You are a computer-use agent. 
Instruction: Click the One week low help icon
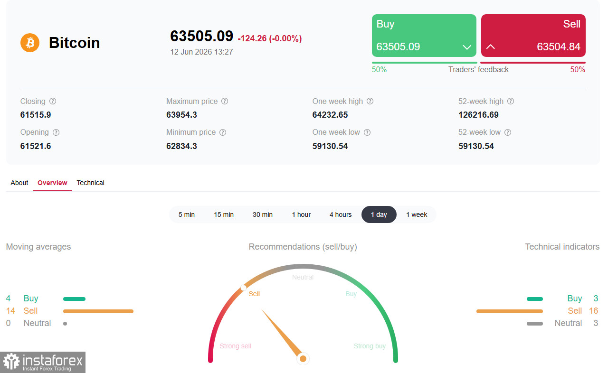point(367,132)
